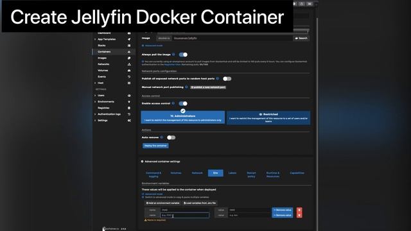Image resolution: width=411 pixels, height=231 pixels.
Task: Select the Restricted access option
Action: (268, 117)
